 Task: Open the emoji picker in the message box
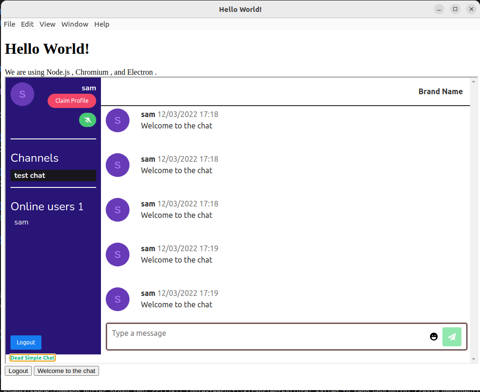[433, 336]
